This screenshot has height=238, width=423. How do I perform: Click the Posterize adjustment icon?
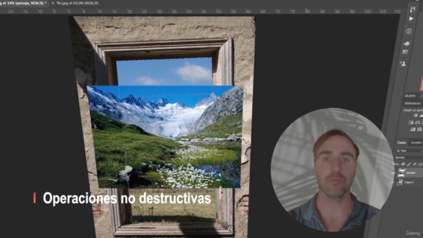click(x=420, y=130)
